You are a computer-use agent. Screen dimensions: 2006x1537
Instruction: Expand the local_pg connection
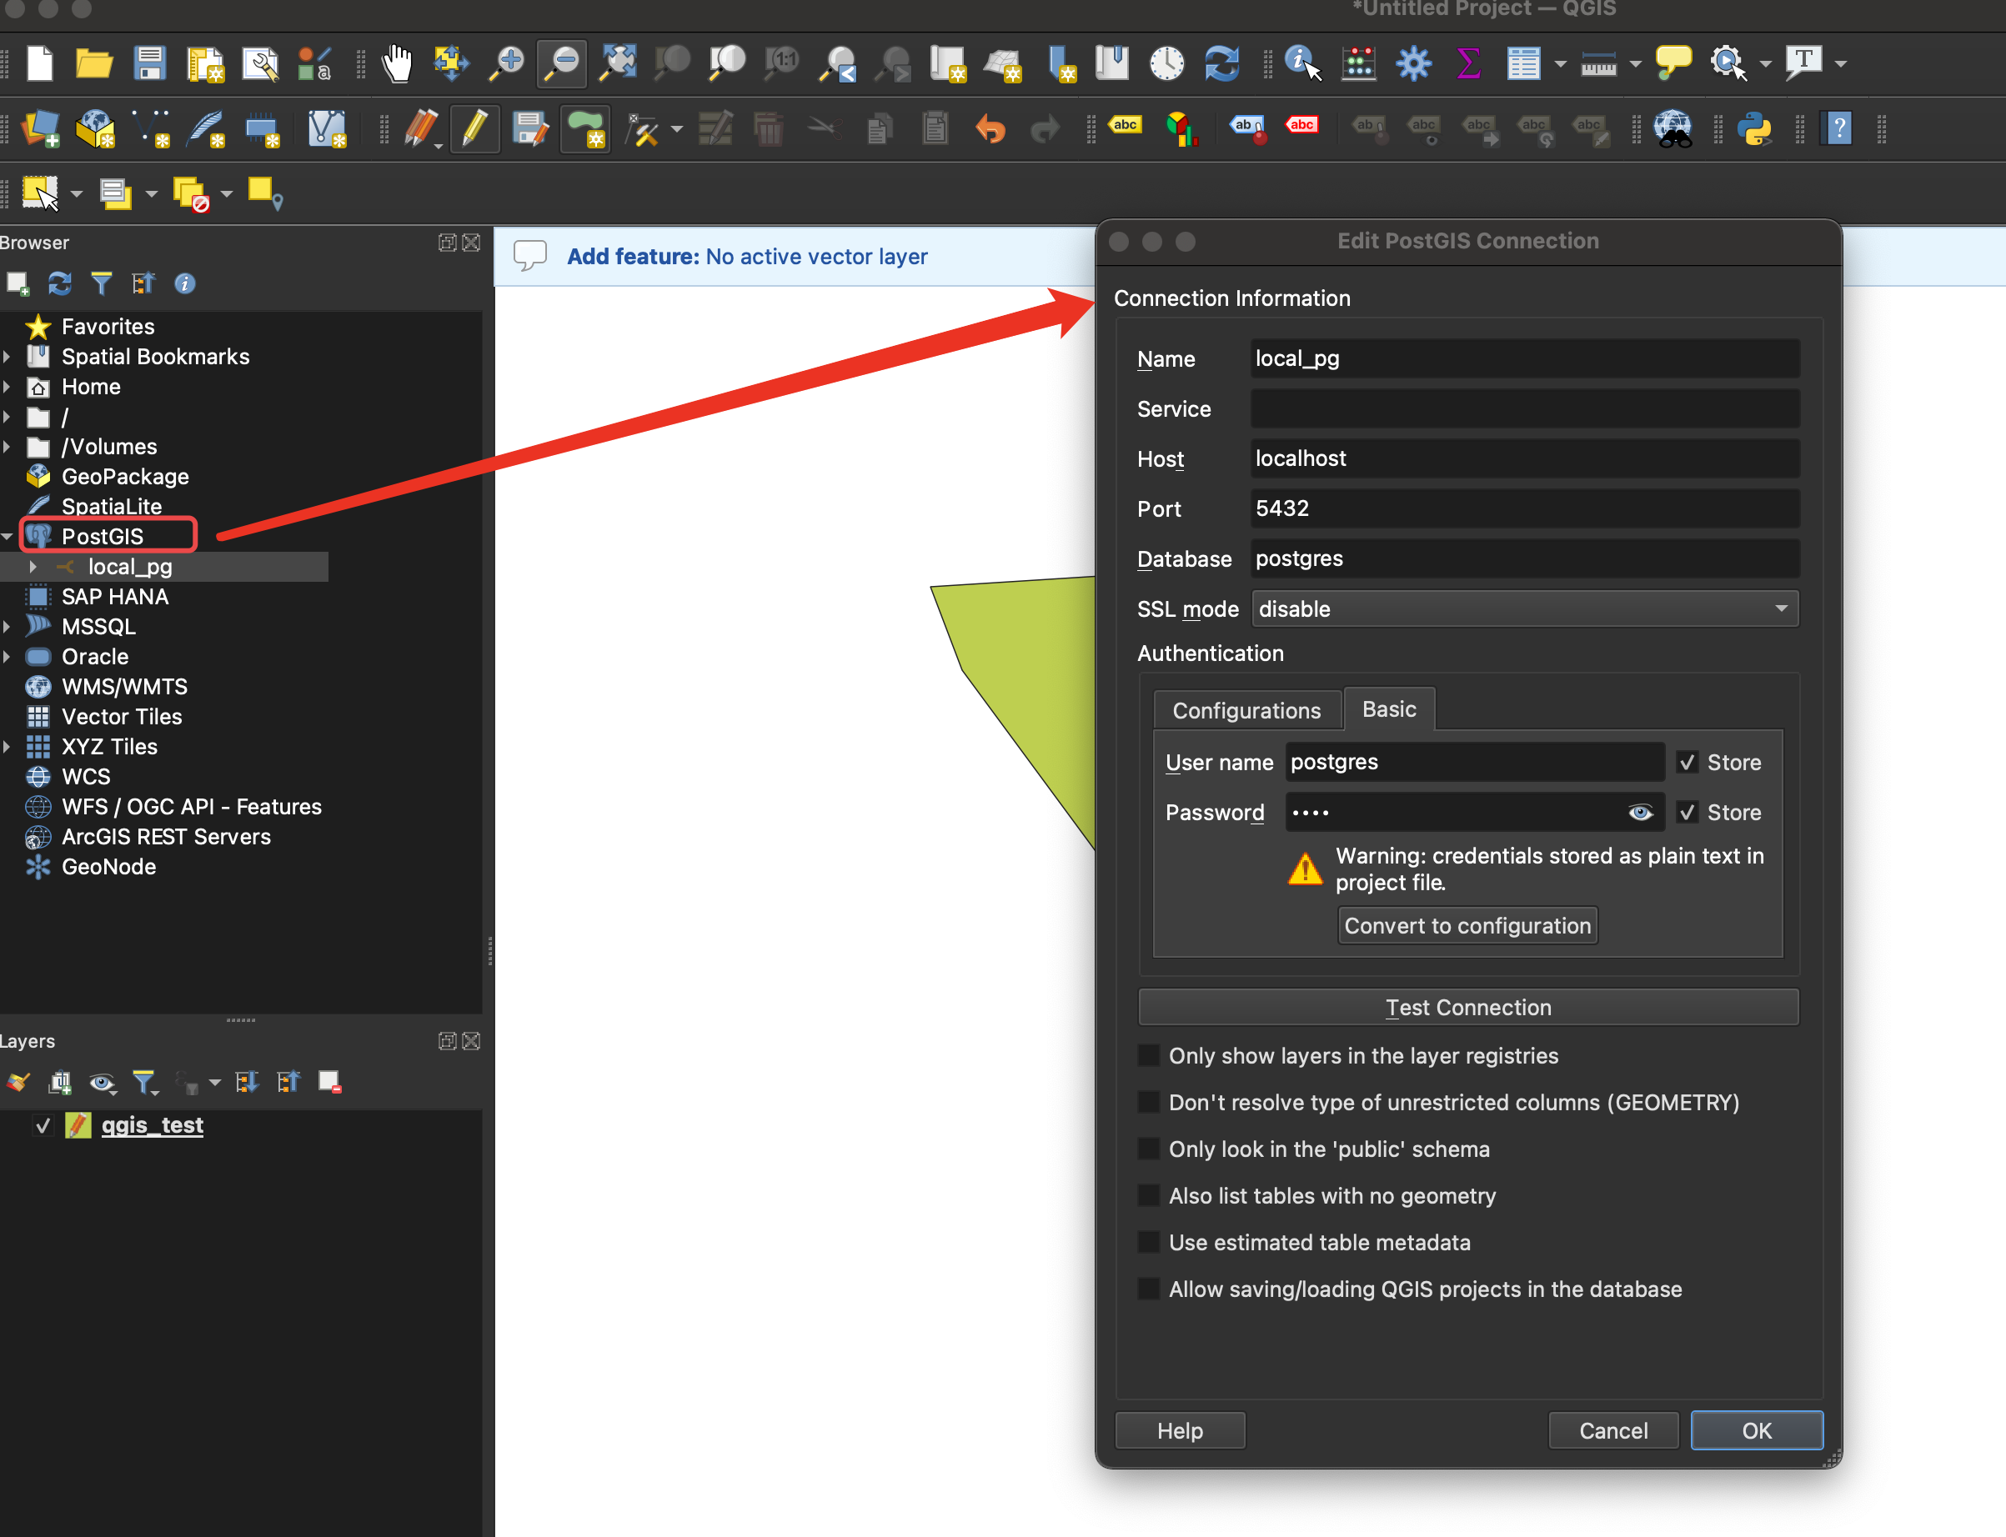[34, 566]
